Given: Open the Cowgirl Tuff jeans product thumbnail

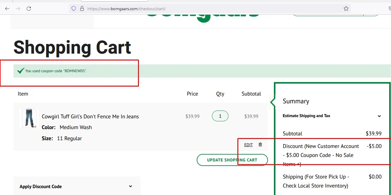Looking at the screenshot, I should tap(29, 118).
